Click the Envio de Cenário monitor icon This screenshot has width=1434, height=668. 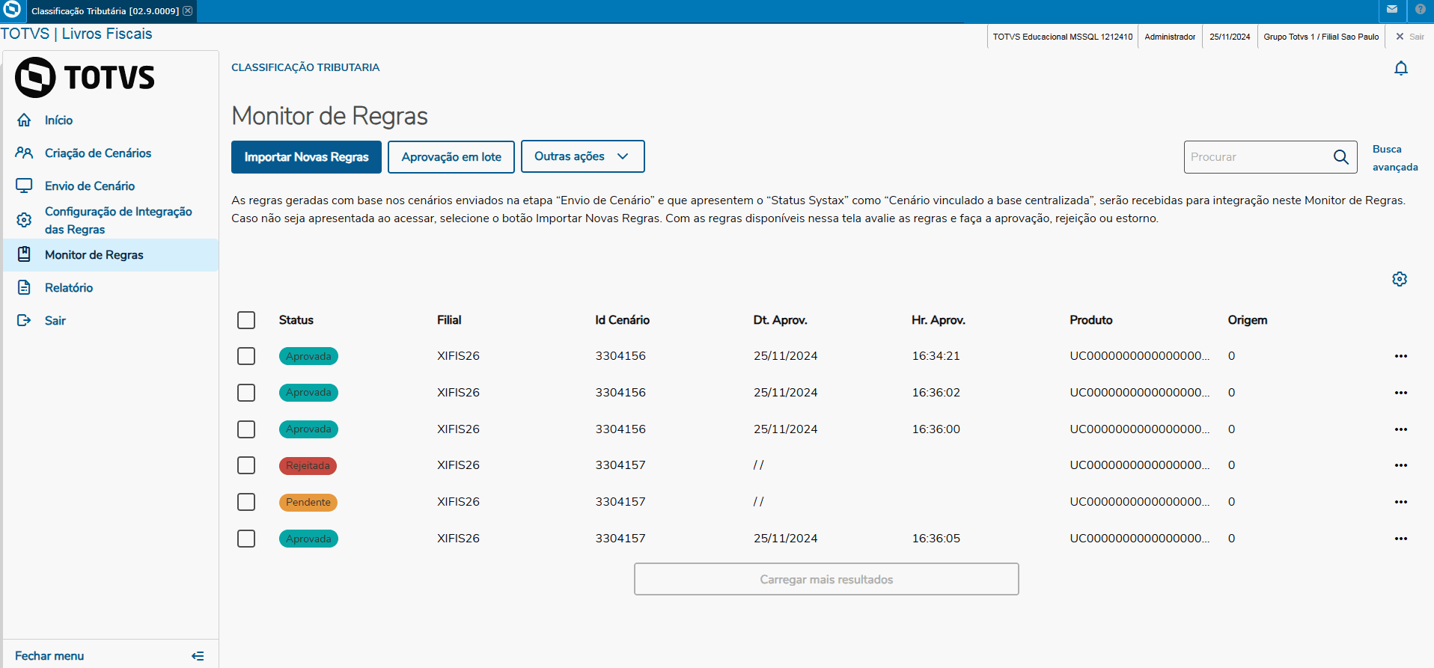(24, 186)
